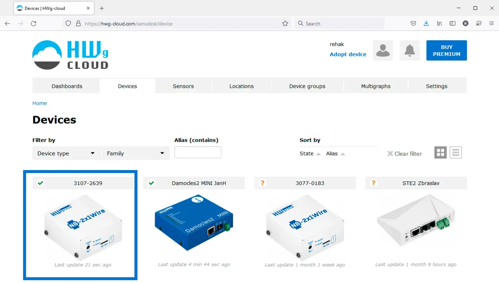Click 'Last update 1 month 9 hours ago' text
499x283 pixels.
(416, 264)
